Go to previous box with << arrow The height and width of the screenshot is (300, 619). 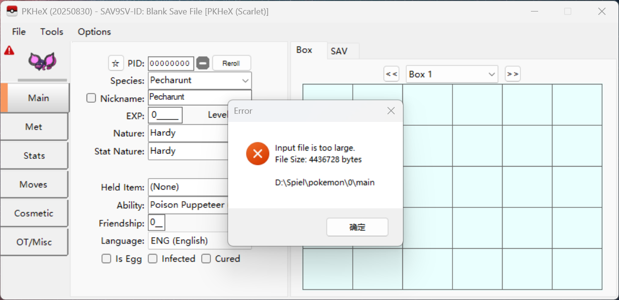pos(391,74)
